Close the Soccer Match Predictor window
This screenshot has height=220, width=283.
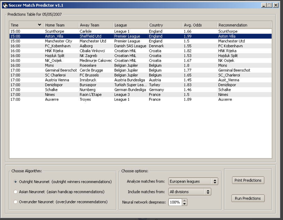(x=276, y=5)
